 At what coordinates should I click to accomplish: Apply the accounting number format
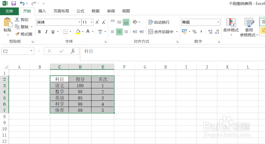click(184, 31)
